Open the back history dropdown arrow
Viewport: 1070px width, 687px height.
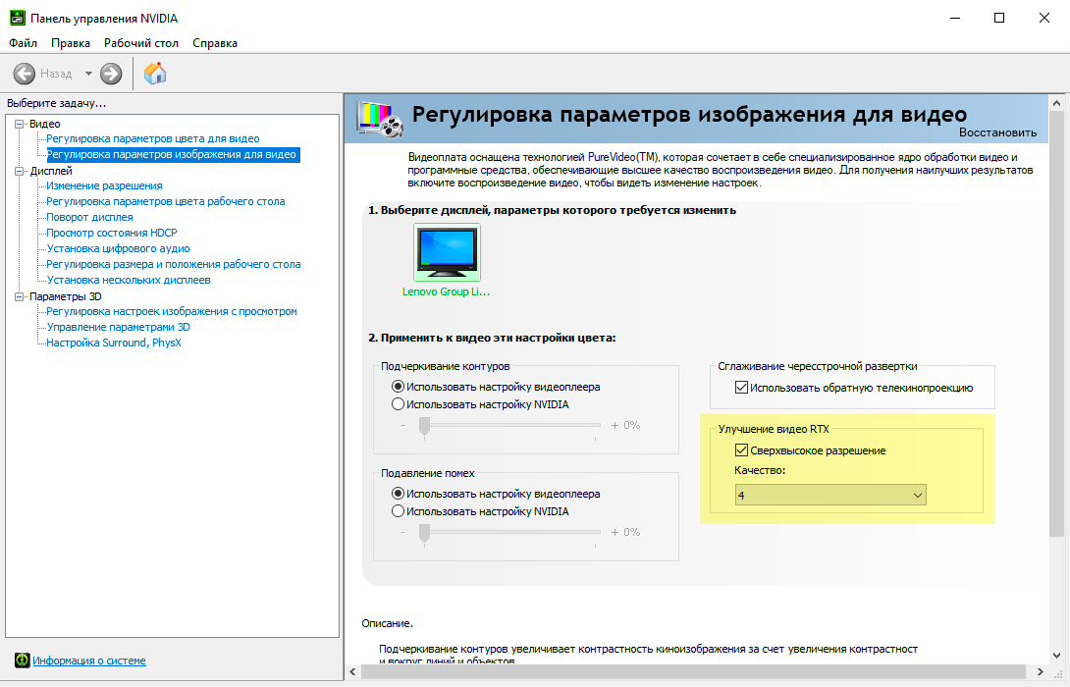pyautogui.click(x=88, y=74)
